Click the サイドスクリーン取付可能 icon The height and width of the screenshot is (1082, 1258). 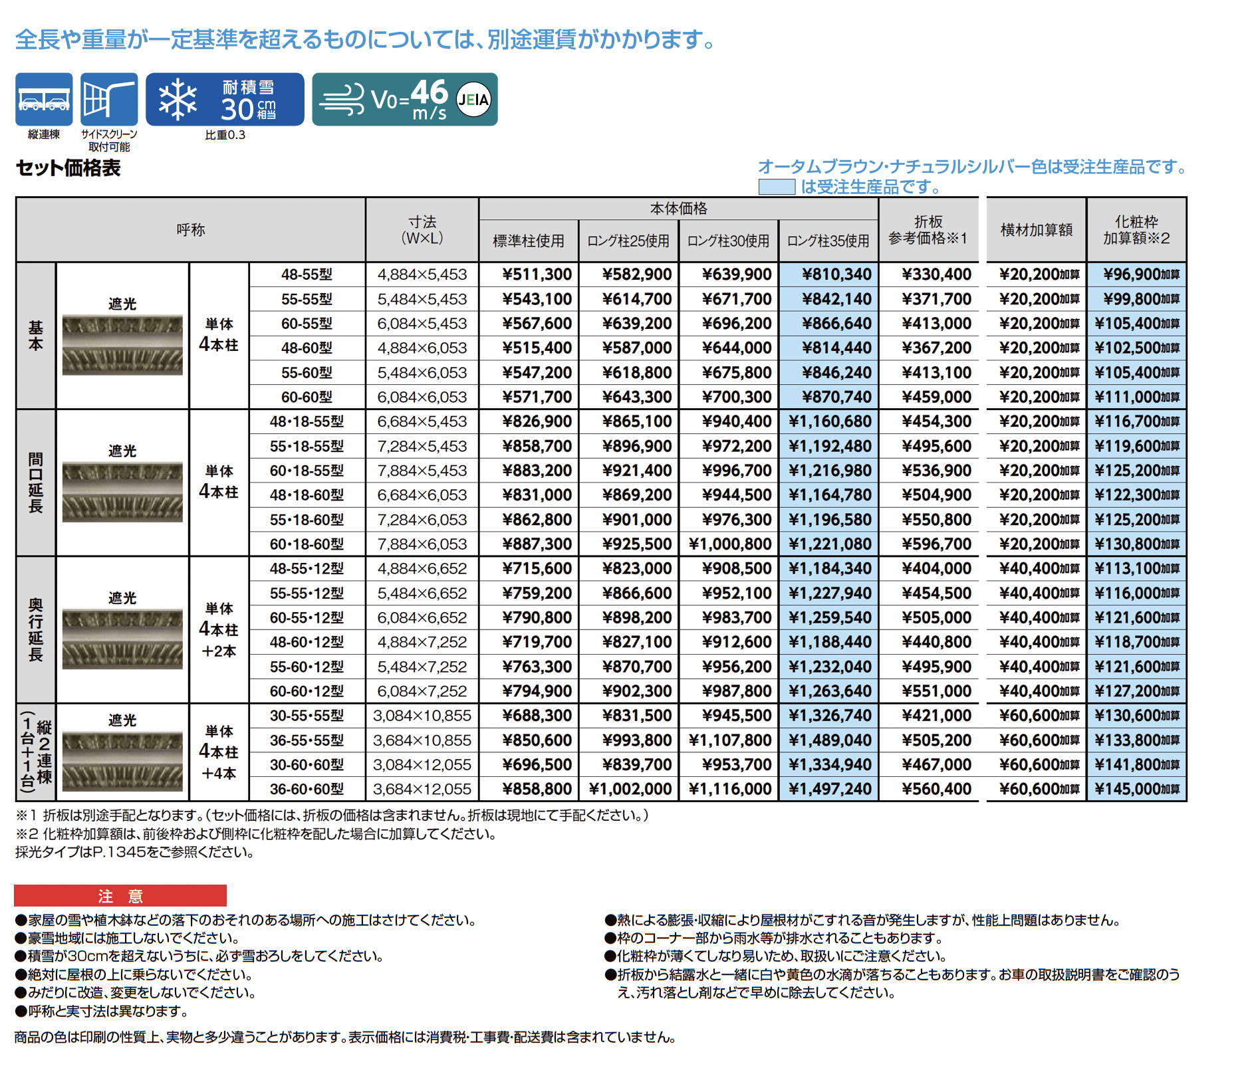[109, 100]
